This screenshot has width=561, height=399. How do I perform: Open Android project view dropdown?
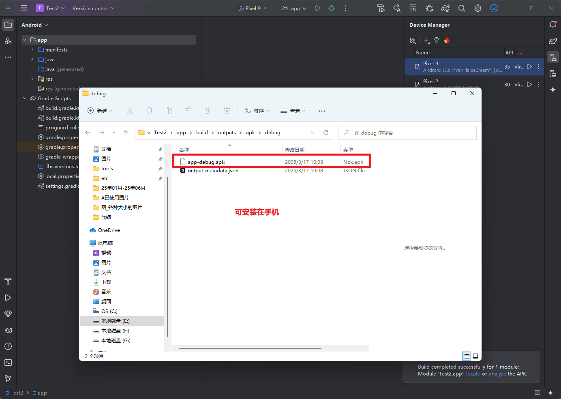[x=35, y=25]
